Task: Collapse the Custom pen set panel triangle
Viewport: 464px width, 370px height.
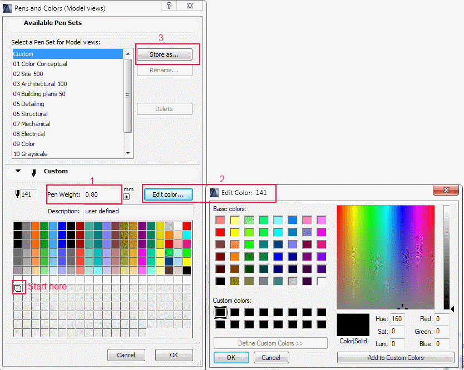Action: tap(18, 171)
